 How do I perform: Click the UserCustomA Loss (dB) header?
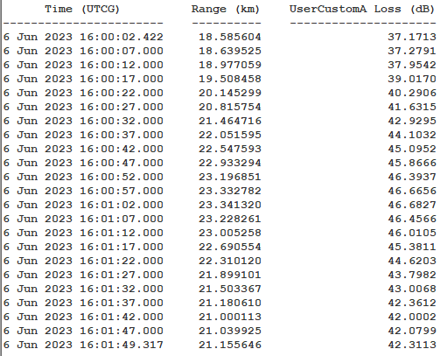point(362,10)
